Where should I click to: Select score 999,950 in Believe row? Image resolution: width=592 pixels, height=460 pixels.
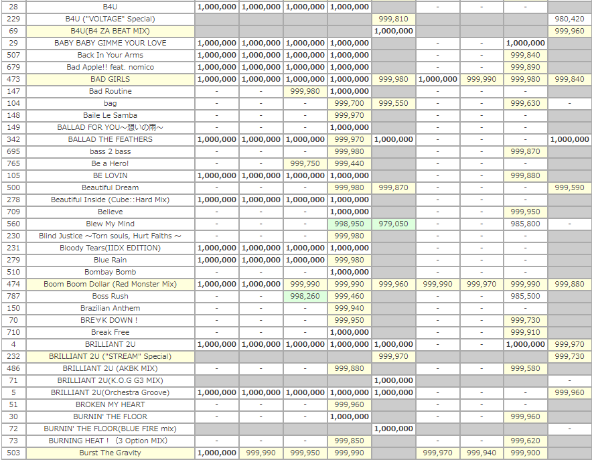point(525,212)
